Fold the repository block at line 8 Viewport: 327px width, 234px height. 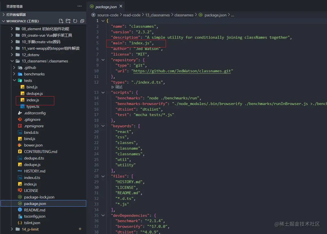[x=103, y=60]
